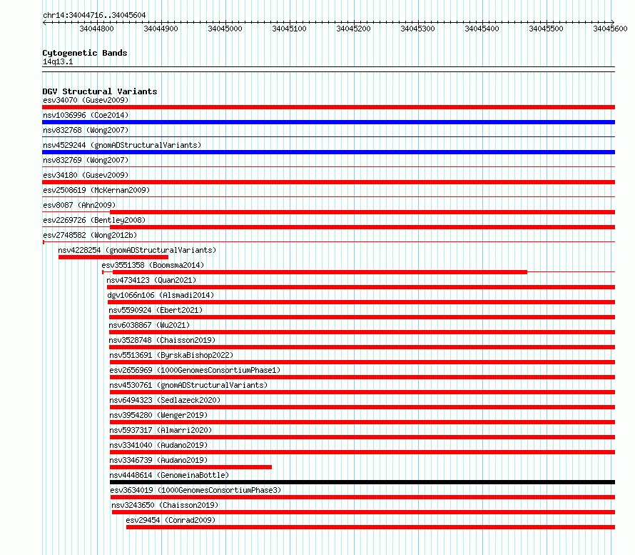
Task: Open variant nsv6038867 (Wu2021)
Action: tap(149, 325)
